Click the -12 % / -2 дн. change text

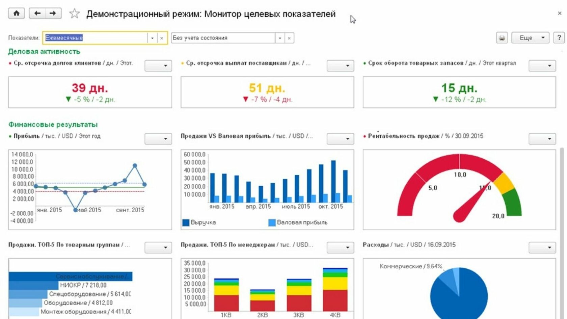(464, 100)
